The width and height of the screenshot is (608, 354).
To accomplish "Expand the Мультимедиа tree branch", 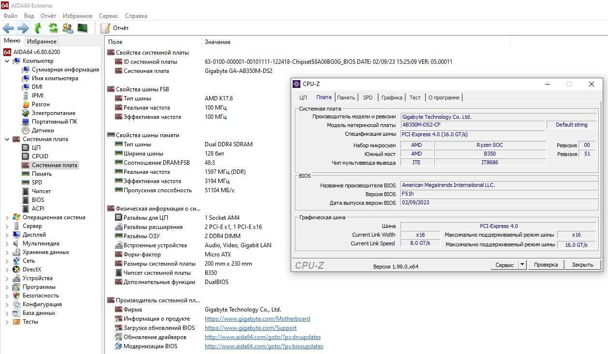I will pyautogui.click(x=7, y=243).
